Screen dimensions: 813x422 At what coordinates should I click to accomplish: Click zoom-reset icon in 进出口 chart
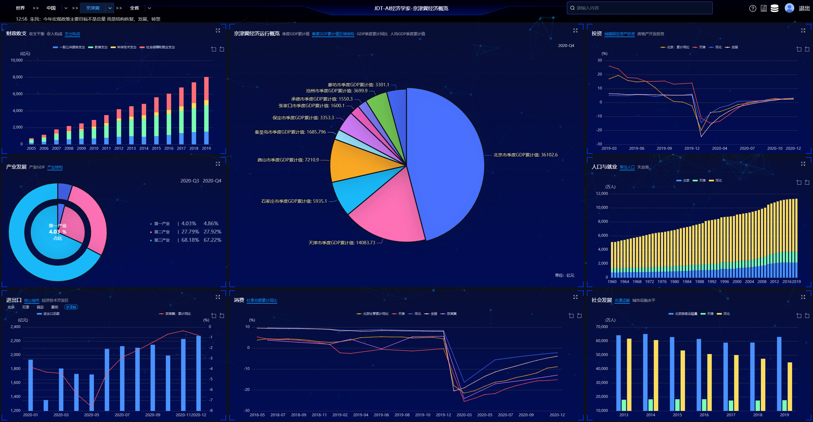point(222,316)
